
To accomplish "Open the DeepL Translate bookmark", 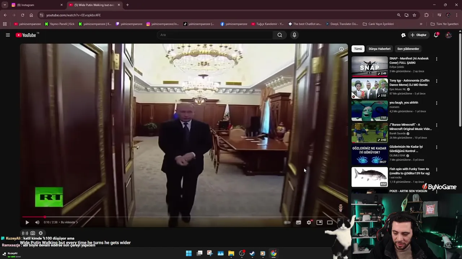I will point(341,24).
